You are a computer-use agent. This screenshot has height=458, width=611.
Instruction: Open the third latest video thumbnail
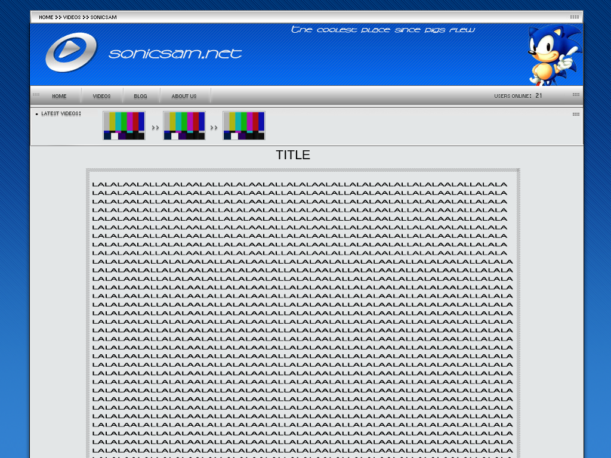coord(244,126)
